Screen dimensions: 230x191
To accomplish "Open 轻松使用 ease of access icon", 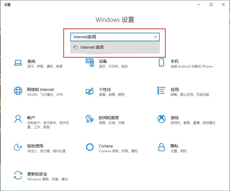I will click(18, 148).
